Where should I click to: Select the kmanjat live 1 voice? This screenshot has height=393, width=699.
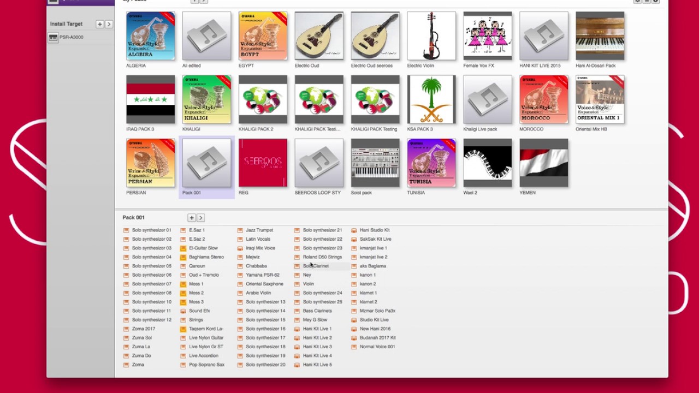tap(373, 248)
